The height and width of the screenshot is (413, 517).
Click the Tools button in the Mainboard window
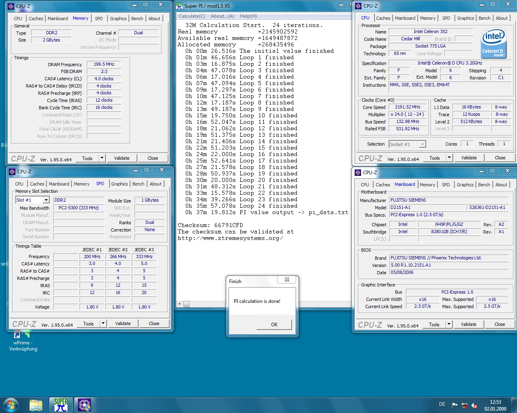coord(434,324)
